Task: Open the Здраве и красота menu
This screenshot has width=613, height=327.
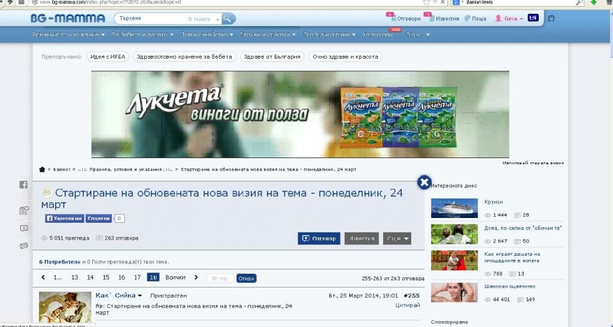Action: click(x=269, y=35)
